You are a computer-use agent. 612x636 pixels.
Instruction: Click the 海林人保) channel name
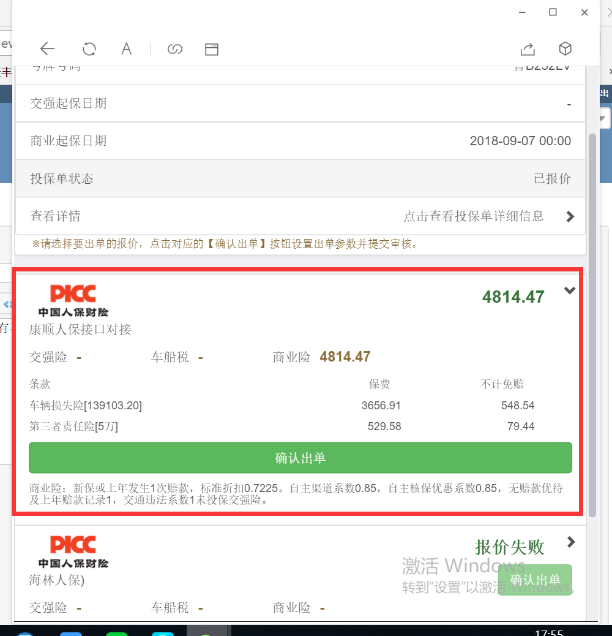click(57, 580)
